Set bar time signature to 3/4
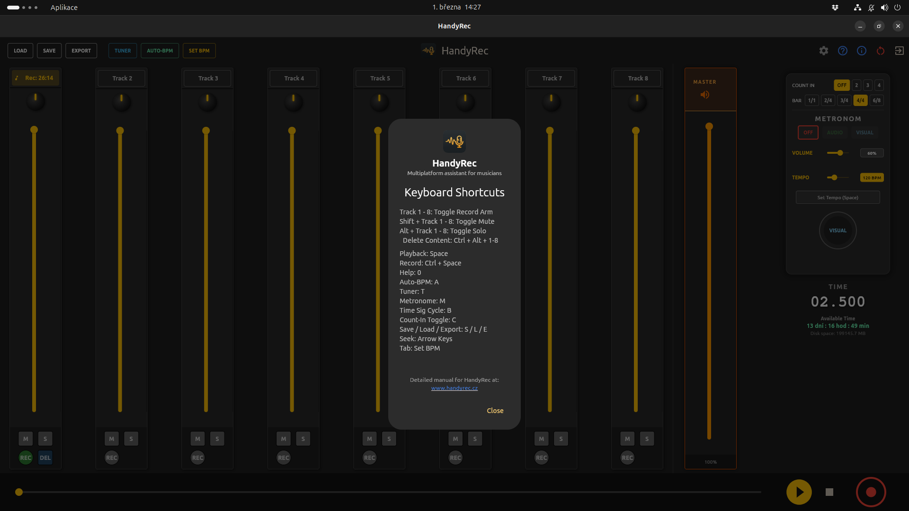The width and height of the screenshot is (909, 511). [x=844, y=100]
